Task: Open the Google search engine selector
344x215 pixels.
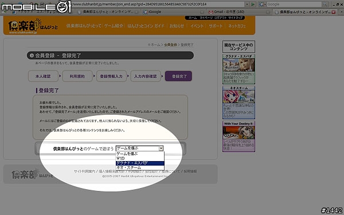Action: 262,4
